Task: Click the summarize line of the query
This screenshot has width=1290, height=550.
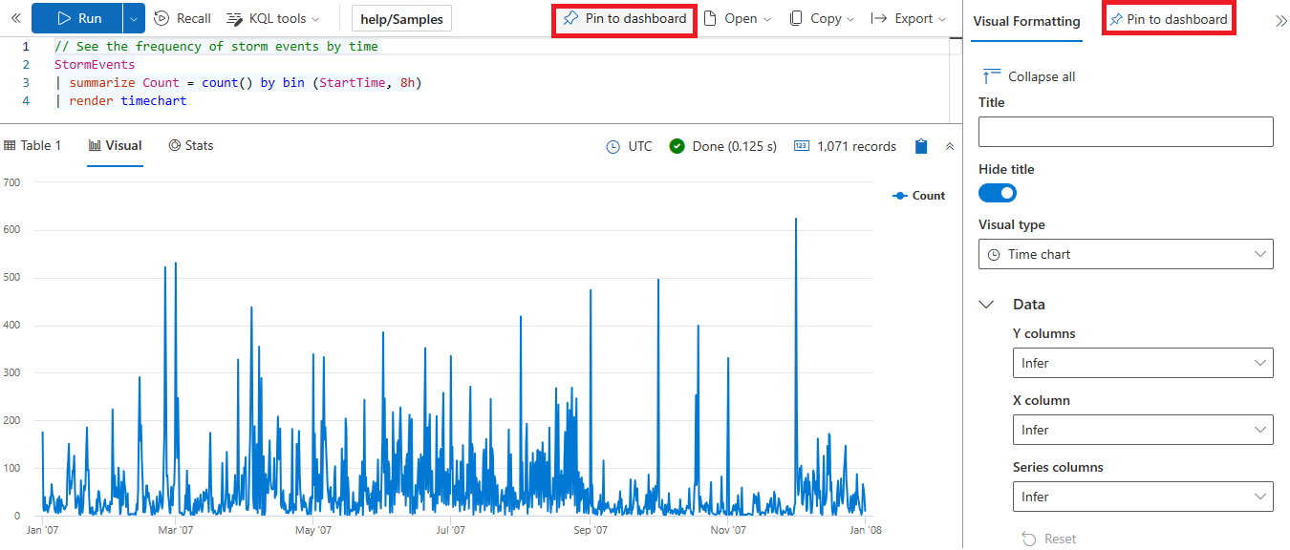Action: (238, 82)
